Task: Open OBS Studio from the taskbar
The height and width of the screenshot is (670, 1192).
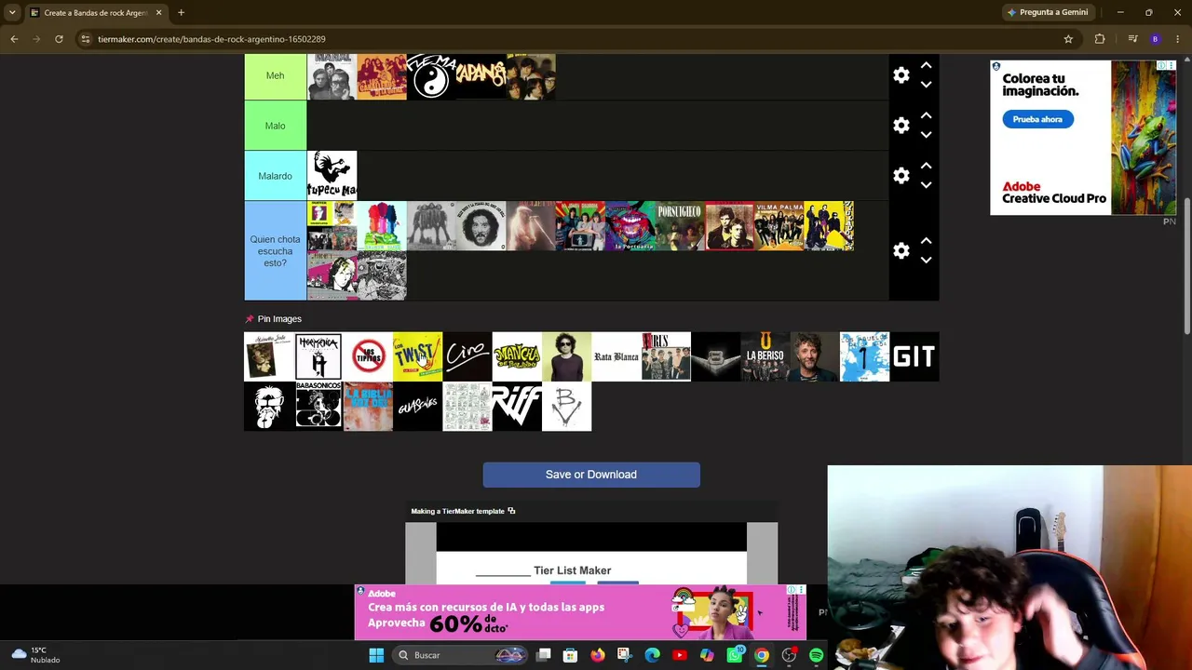Action: coord(789,655)
